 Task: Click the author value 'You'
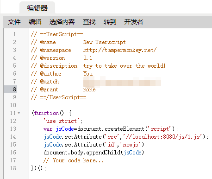[88, 74]
